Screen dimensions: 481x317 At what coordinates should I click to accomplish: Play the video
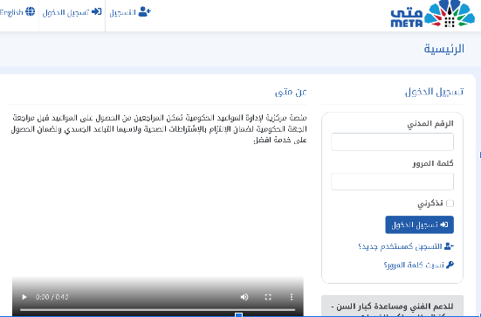24,297
